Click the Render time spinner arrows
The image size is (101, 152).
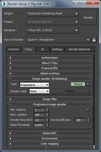point(47,120)
